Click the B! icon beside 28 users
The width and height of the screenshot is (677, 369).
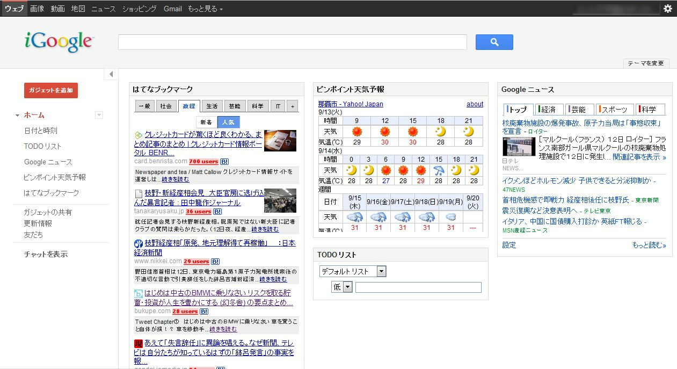coord(204,312)
